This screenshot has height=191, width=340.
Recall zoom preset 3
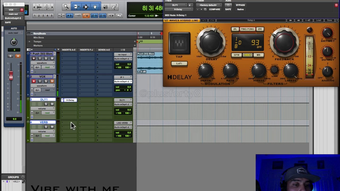[x=43, y=16]
